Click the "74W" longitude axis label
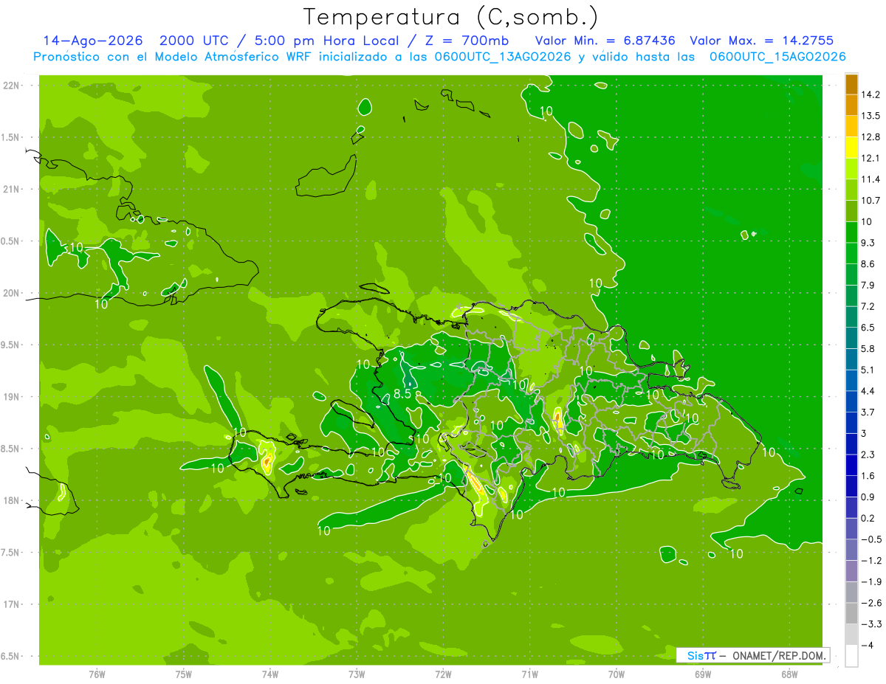The height and width of the screenshot is (684, 886). click(x=270, y=674)
